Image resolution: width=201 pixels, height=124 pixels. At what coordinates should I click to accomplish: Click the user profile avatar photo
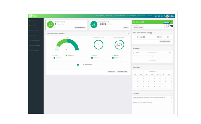[168, 16]
